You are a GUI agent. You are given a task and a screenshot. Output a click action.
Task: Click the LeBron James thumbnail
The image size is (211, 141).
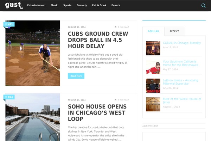[153, 86]
